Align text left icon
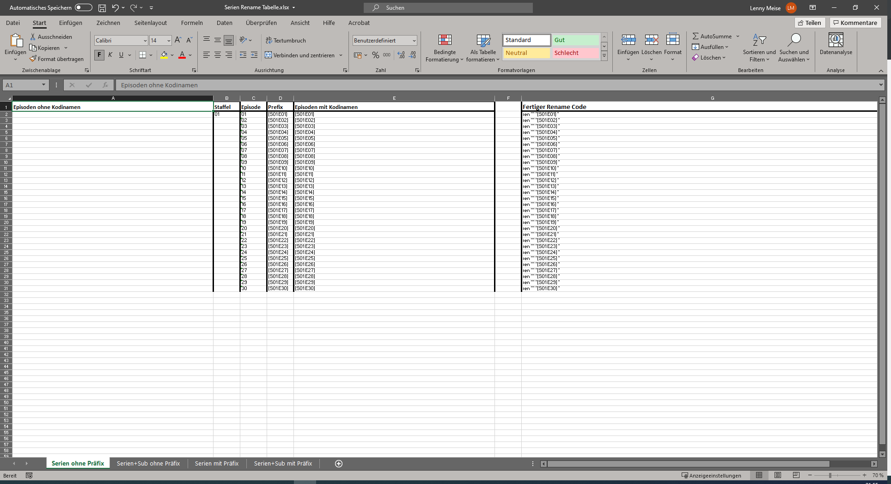 click(207, 55)
